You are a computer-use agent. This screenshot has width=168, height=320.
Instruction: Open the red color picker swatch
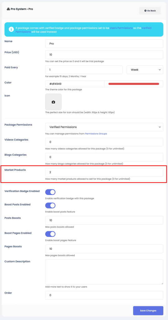(134, 84)
